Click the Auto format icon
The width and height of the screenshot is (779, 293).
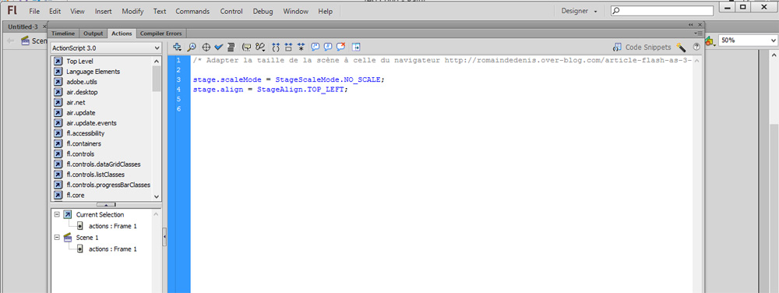click(x=231, y=48)
